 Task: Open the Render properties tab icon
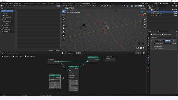coord(149,38)
